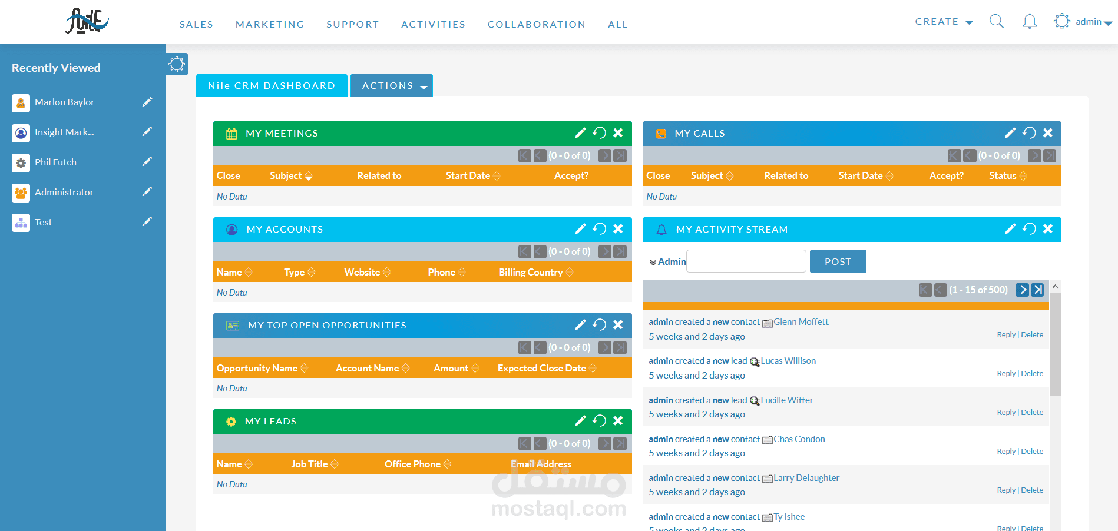Image resolution: width=1118 pixels, height=531 pixels.
Task: Sort accounts by Billing Country
Action: click(536, 272)
